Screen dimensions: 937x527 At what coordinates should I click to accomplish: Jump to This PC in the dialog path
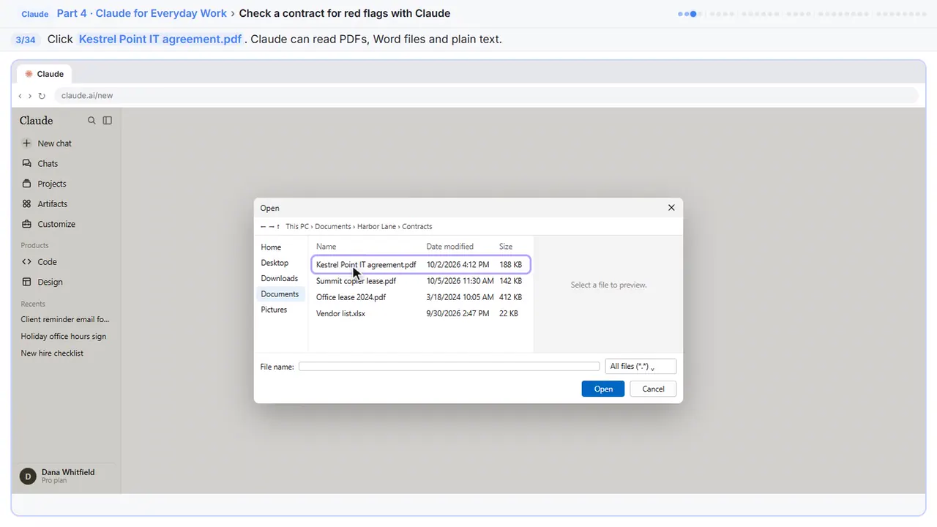coord(297,227)
